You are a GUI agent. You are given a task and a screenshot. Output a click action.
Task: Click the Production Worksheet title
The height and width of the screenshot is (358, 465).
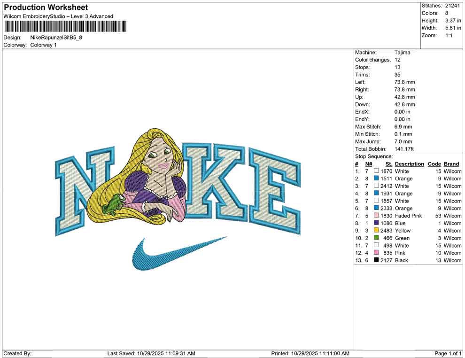46,7
